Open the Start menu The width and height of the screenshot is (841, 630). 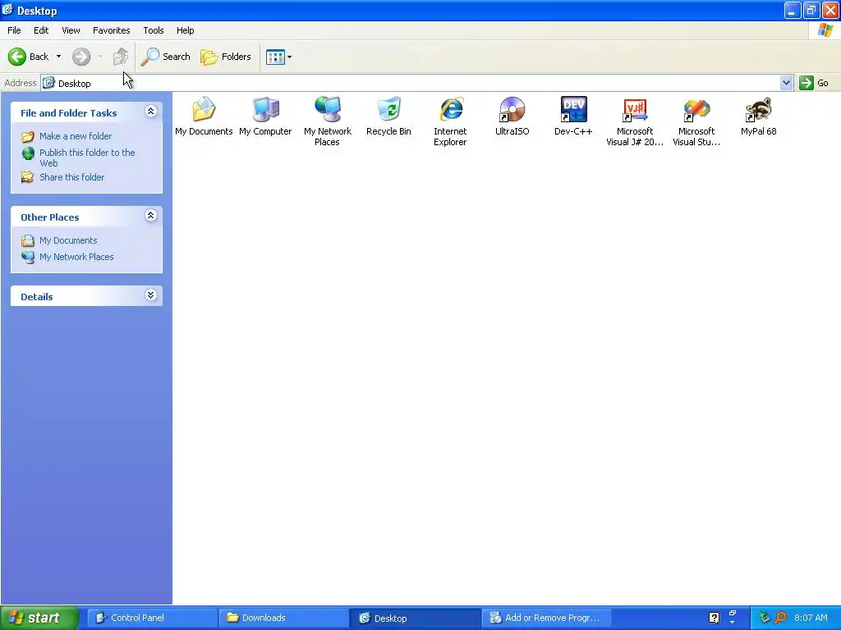39,618
